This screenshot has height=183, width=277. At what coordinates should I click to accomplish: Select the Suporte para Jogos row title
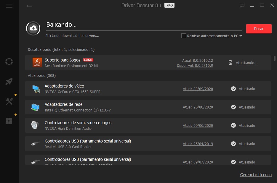click(63, 60)
